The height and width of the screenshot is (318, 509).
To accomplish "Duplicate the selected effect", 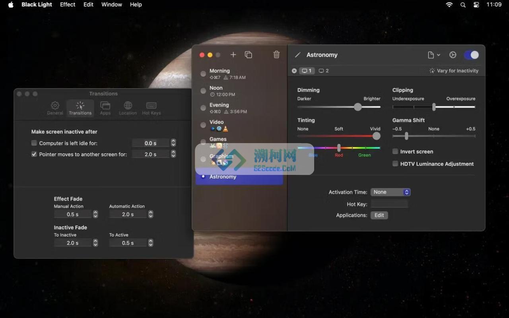I will [249, 55].
